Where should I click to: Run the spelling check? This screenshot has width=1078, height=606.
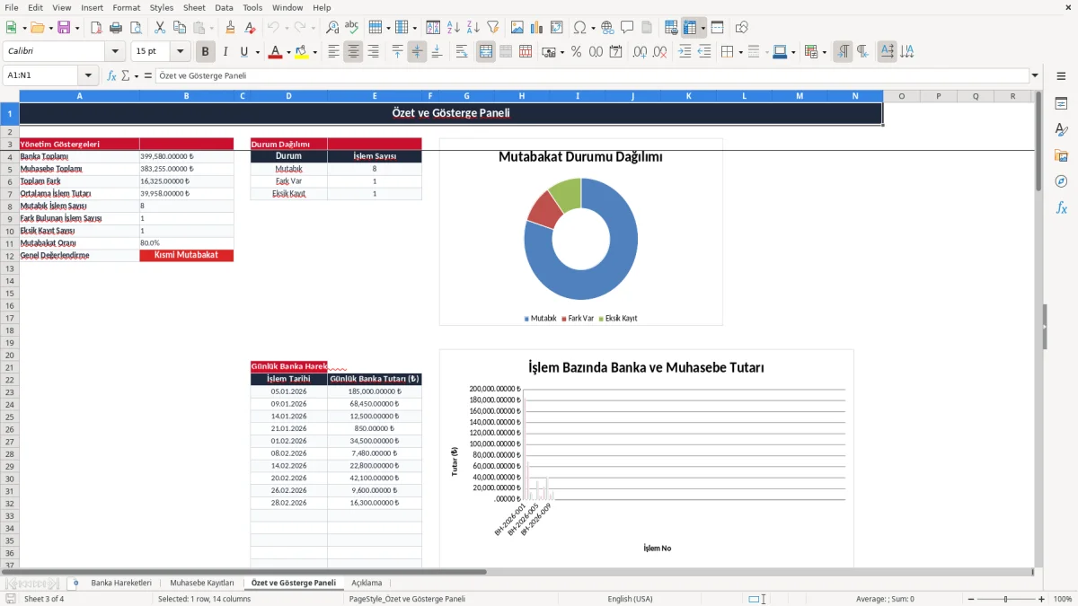tap(352, 28)
